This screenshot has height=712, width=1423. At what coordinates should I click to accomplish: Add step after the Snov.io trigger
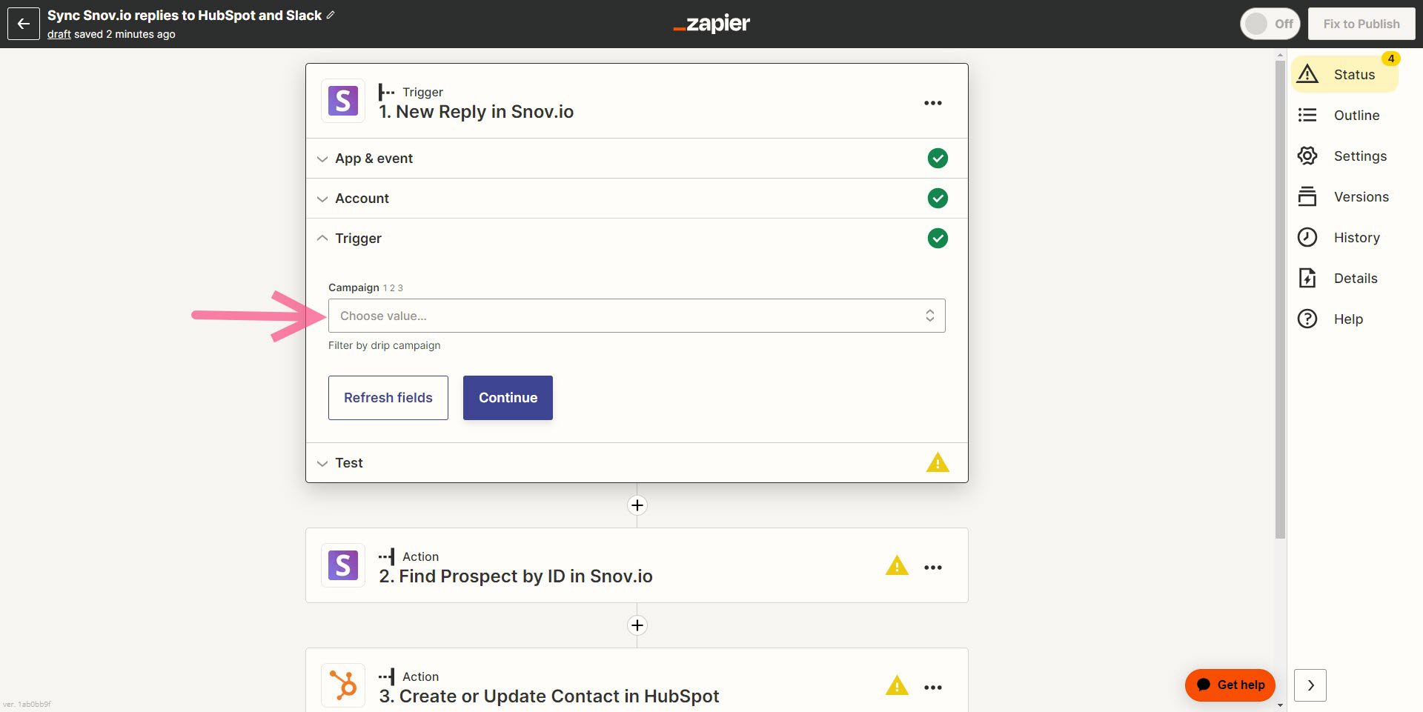coord(637,505)
